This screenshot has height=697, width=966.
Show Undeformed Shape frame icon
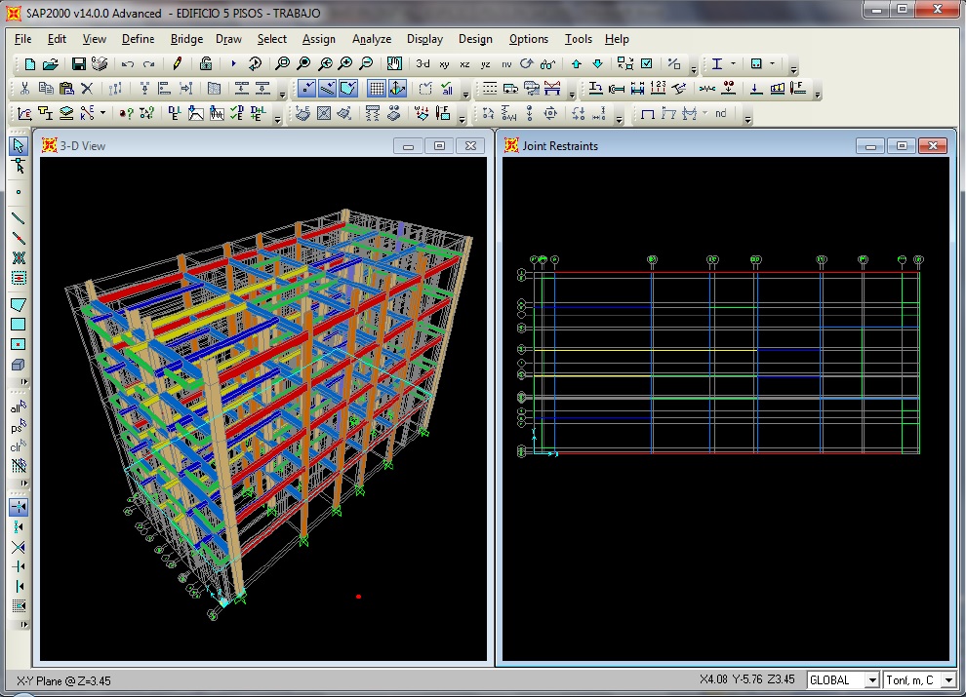point(648,113)
